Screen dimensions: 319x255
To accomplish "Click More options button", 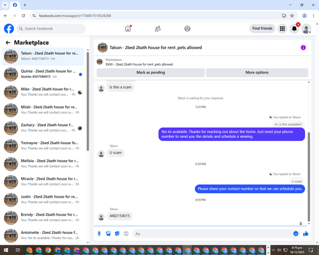I will click(x=257, y=73).
